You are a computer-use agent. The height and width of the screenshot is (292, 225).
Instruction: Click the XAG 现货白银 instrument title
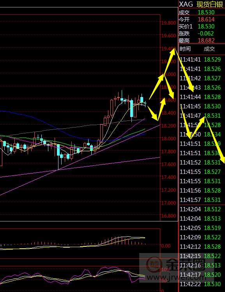[x=201, y=4]
